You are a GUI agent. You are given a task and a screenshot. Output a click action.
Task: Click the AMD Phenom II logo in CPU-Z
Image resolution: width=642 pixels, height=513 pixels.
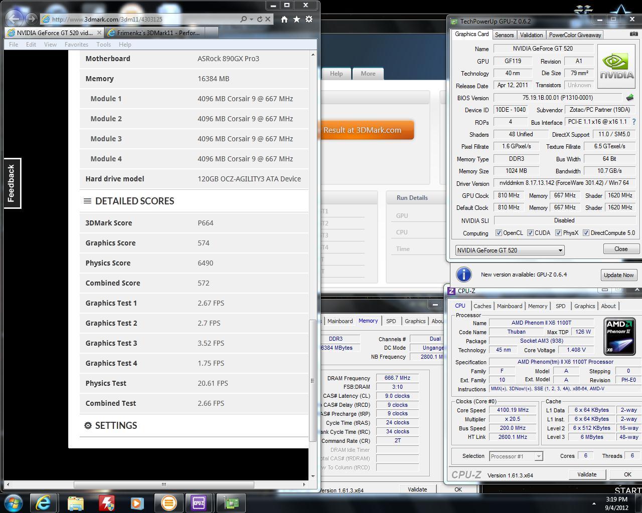619,336
